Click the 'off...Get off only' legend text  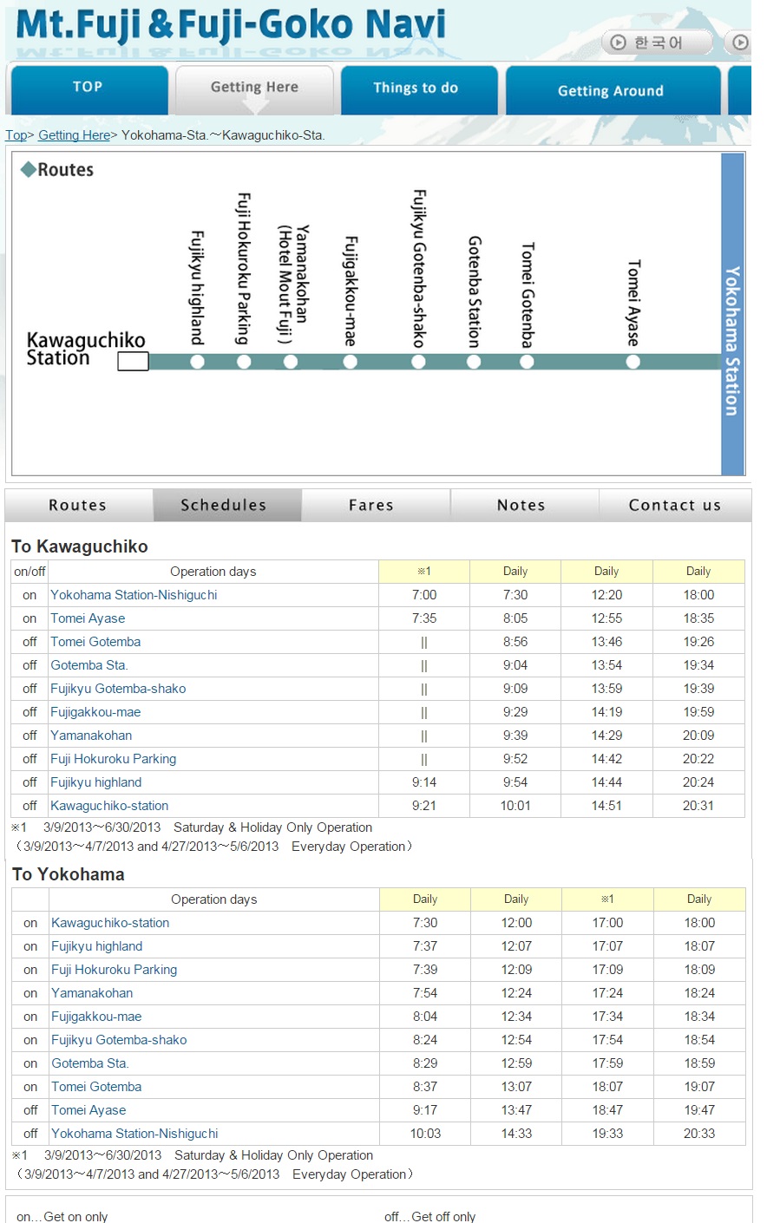point(430,1216)
